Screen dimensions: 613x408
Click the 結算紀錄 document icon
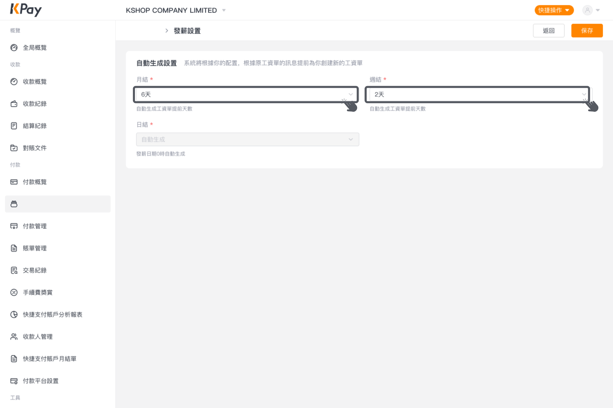point(14,126)
